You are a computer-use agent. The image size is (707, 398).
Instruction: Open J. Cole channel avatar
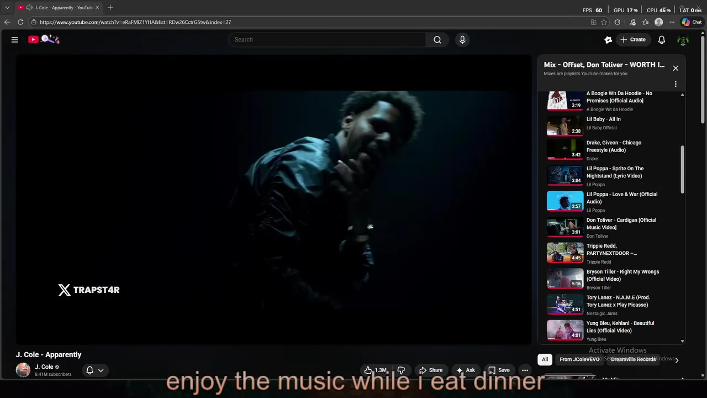pyautogui.click(x=23, y=370)
